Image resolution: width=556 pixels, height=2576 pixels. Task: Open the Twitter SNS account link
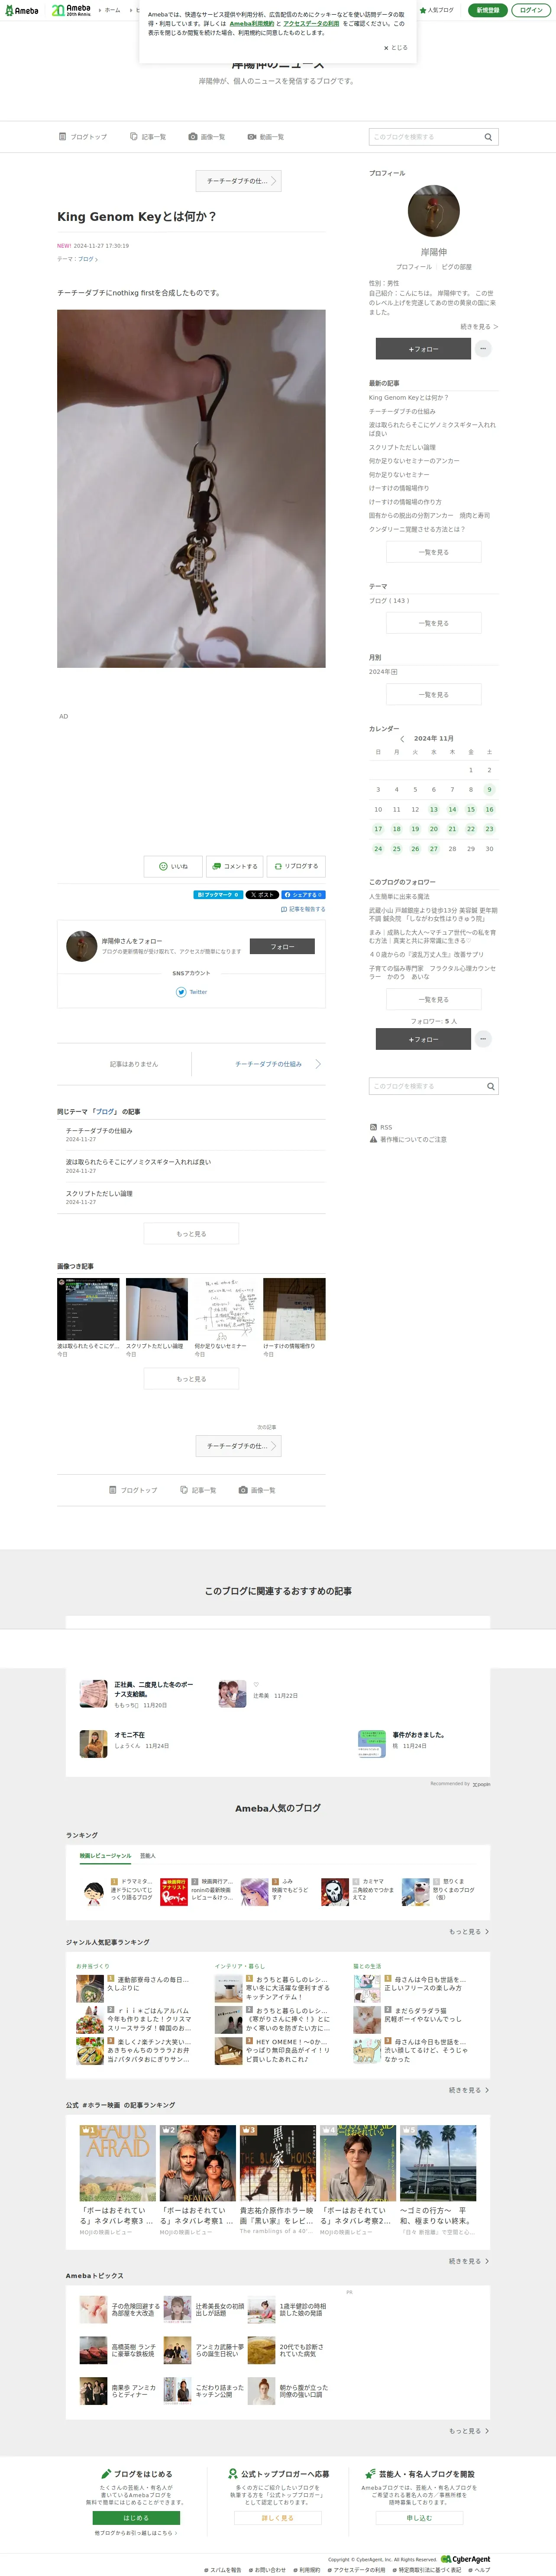pyautogui.click(x=192, y=992)
